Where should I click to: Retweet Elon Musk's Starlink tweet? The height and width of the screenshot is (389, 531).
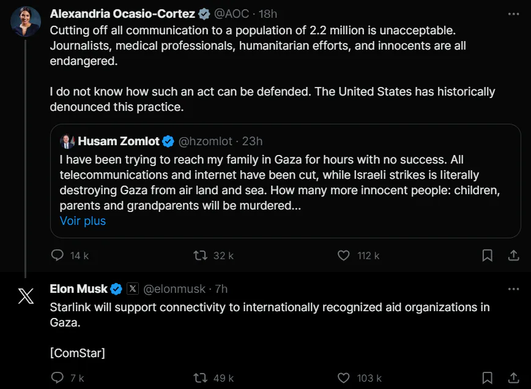tap(201, 377)
